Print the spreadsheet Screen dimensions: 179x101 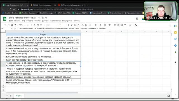(x=12, y=25)
